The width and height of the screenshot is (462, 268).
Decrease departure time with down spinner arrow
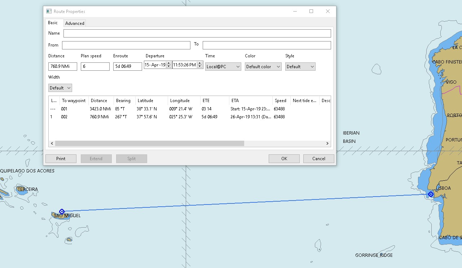(200, 67)
